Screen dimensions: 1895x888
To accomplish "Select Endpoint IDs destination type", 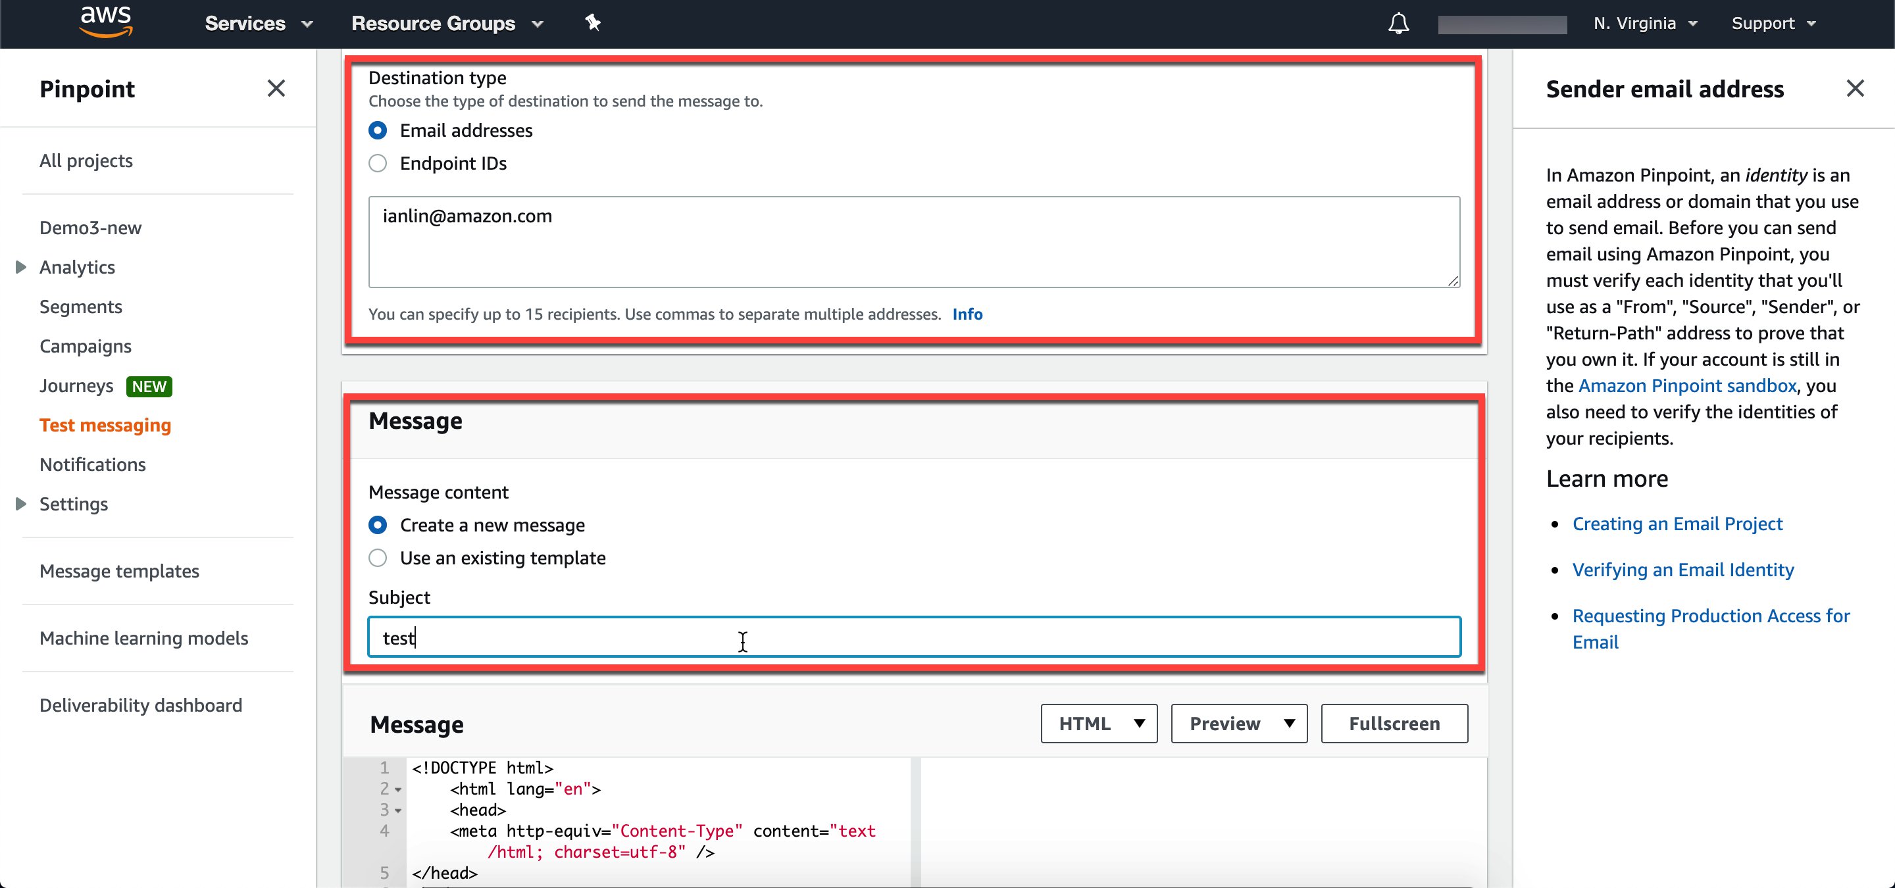I will pyautogui.click(x=378, y=163).
